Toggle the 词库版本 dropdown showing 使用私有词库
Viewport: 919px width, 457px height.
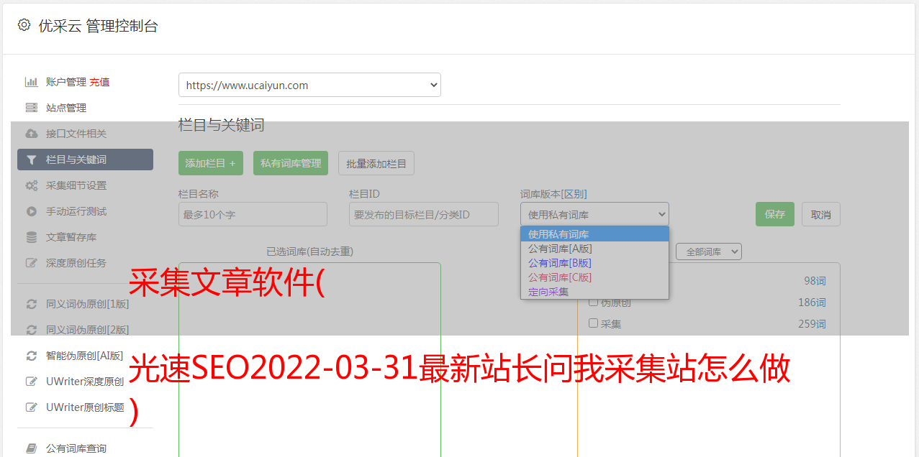(x=594, y=214)
